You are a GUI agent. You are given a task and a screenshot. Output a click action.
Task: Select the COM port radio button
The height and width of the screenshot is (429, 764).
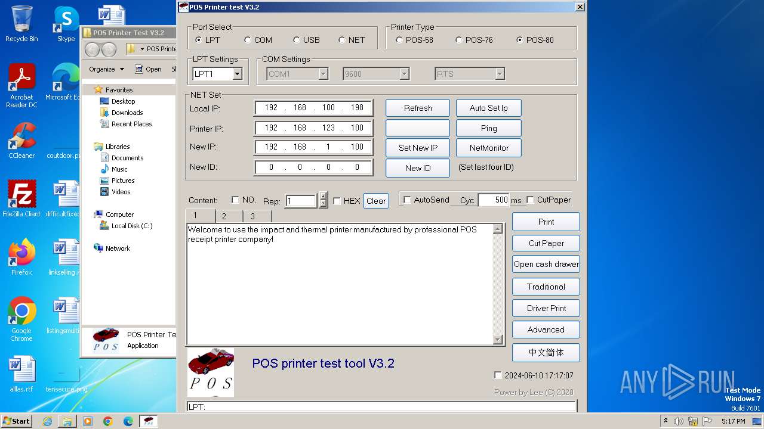248,40
